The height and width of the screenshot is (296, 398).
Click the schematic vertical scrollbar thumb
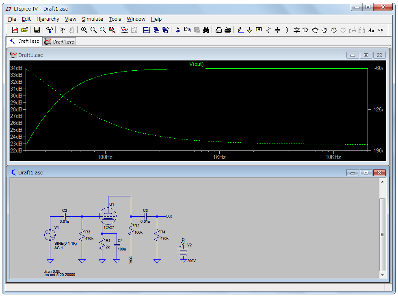tap(382, 235)
